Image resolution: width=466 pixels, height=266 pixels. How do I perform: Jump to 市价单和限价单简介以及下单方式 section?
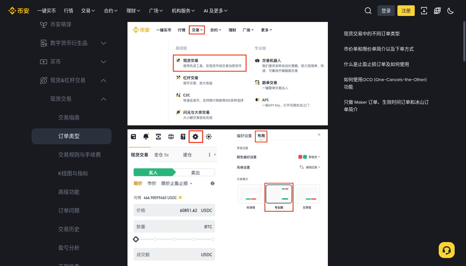[x=379, y=49]
